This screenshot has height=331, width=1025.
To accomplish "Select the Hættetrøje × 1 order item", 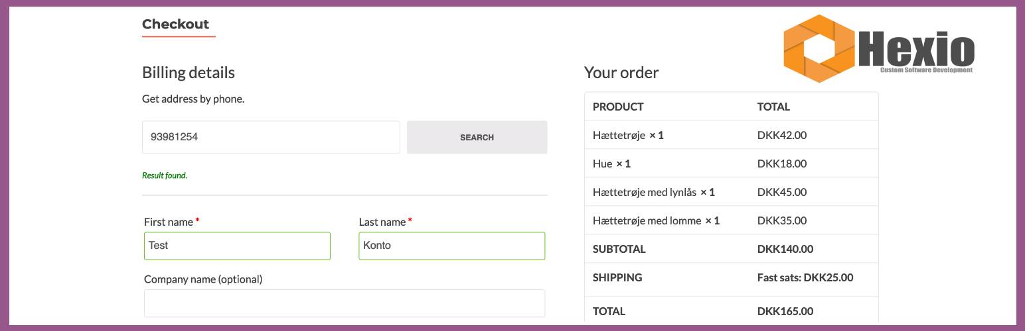I will pos(628,135).
